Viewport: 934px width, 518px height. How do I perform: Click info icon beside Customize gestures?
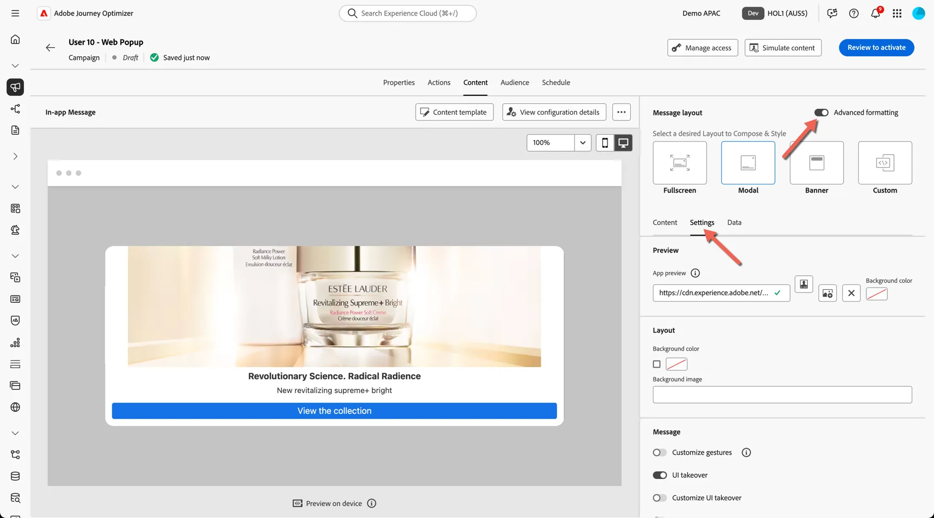746,453
